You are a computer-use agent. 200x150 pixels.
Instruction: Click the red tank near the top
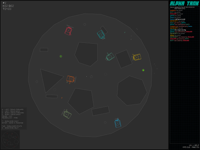[x=68, y=31]
